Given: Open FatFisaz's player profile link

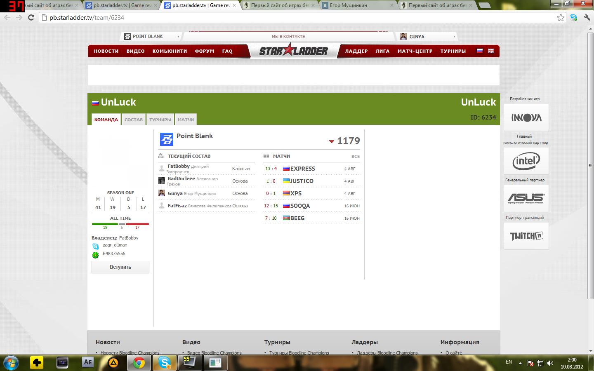Looking at the screenshot, I should 177,206.
